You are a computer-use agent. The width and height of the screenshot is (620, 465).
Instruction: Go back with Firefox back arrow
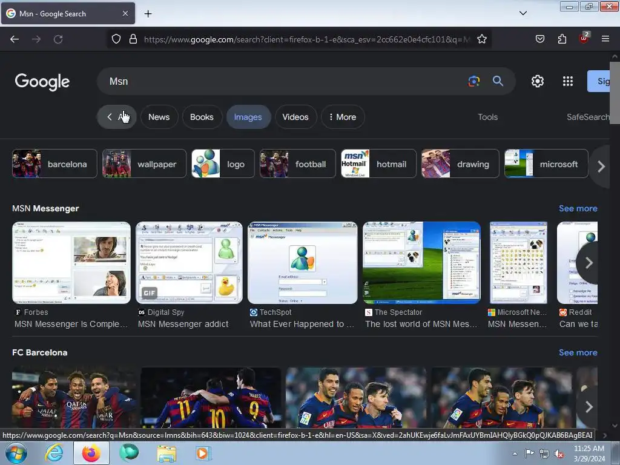[x=15, y=39]
